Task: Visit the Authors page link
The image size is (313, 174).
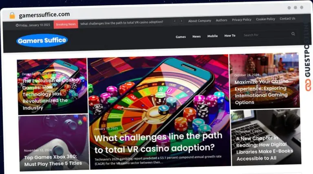Action: click(x=221, y=20)
